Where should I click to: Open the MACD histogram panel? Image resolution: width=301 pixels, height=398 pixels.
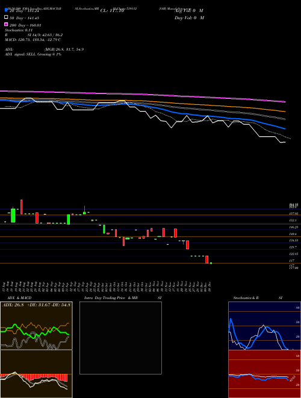36,374
